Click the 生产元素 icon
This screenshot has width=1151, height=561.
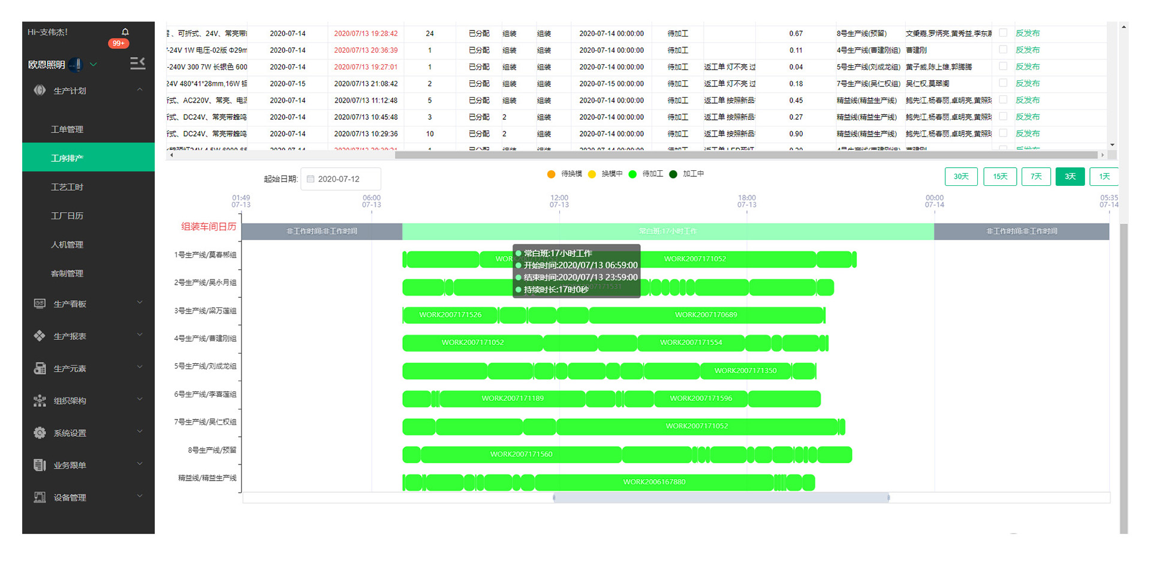[40, 369]
